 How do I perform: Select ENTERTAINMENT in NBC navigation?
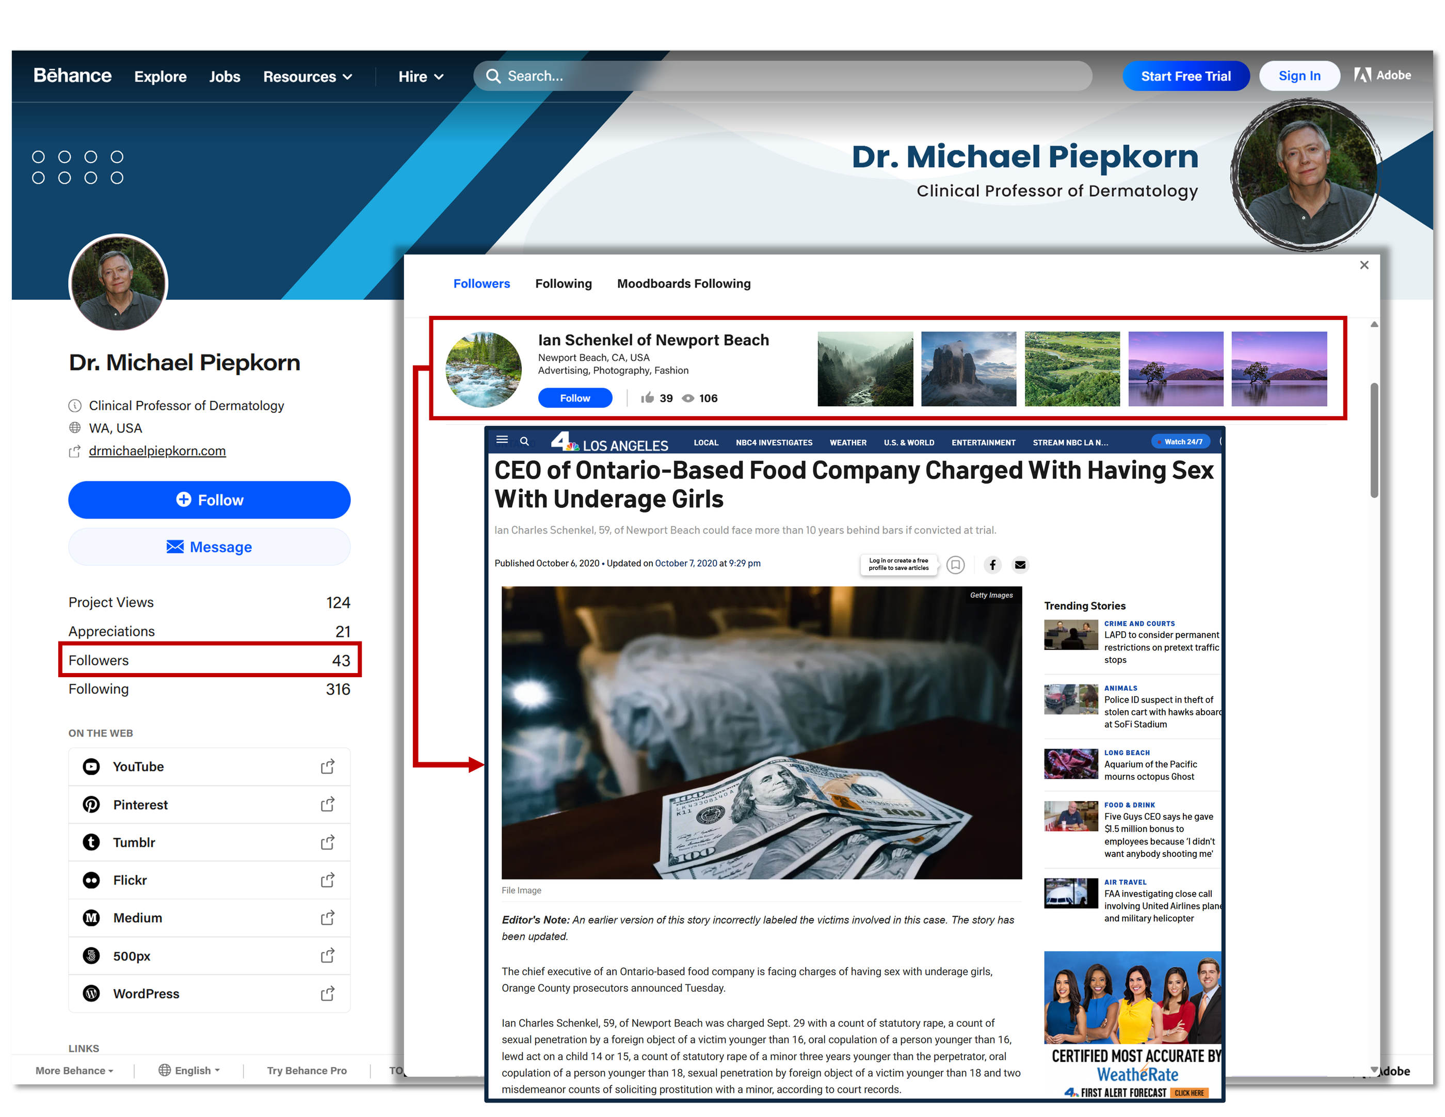[x=983, y=443]
